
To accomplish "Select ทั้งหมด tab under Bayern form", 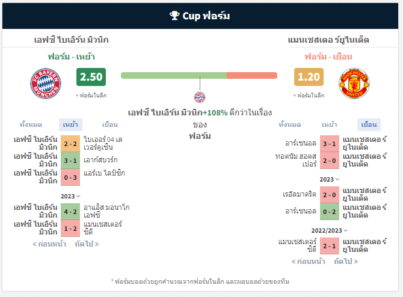I will pos(31,125).
